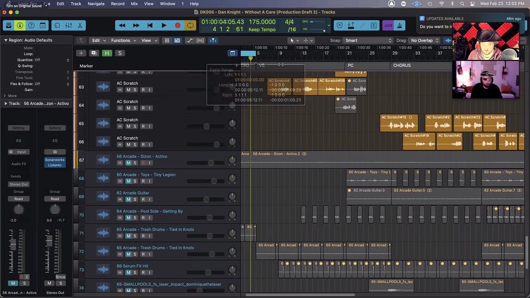The width and height of the screenshot is (530, 298).
Task: Switch to list tracks view icon
Action: (x=177, y=40)
